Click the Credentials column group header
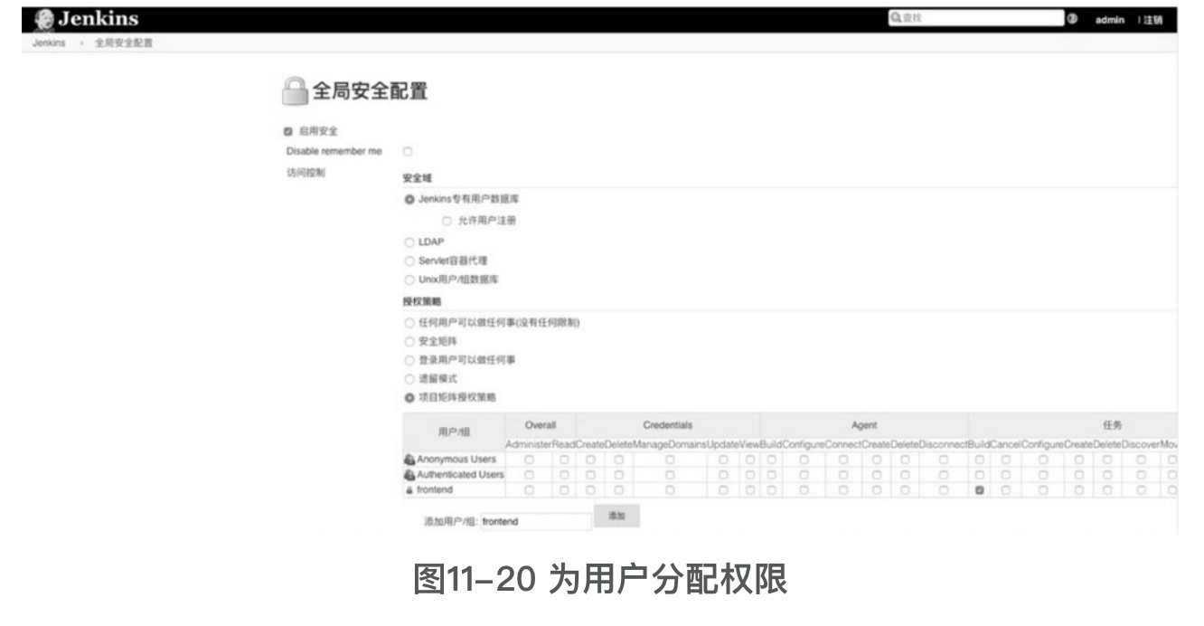Image resolution: width=1204 pixels, height=626 pixels. tap(667, 424)
